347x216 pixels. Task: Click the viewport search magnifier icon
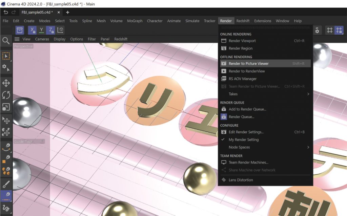pyautogui.click(x=6, y=41)
